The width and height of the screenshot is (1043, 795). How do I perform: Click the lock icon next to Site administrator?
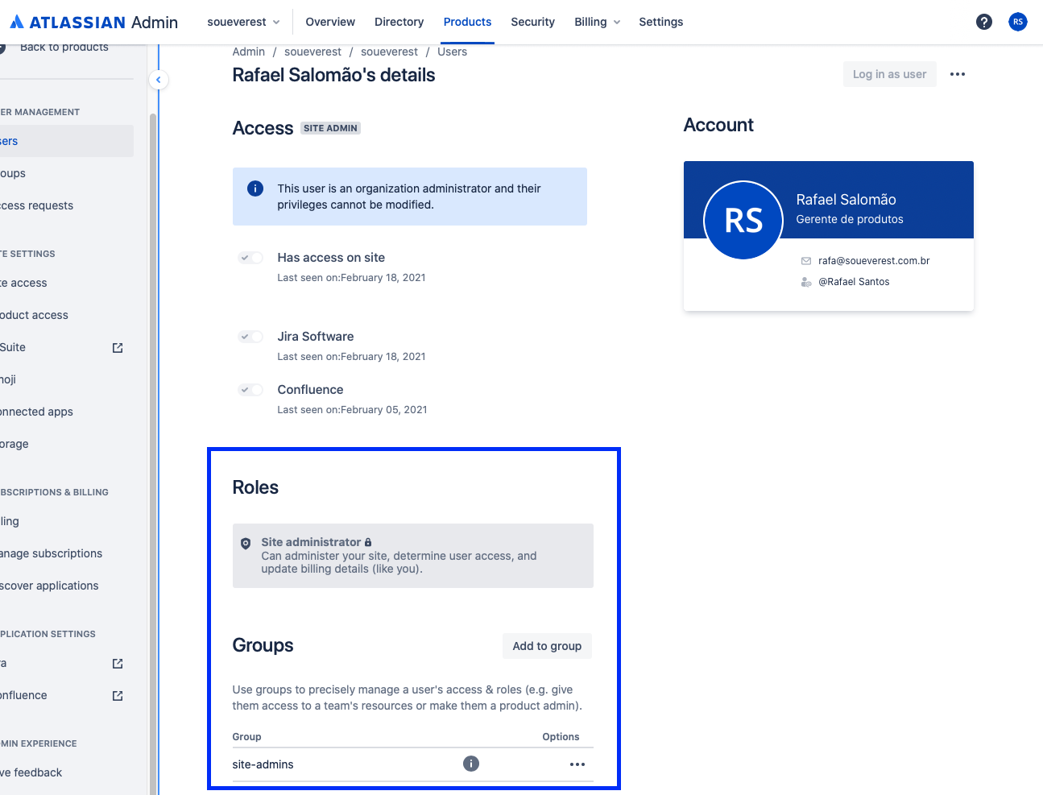[368, 542]
